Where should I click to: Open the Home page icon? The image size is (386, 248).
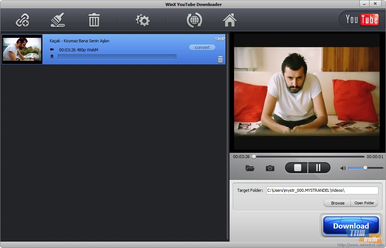(230, 20)
